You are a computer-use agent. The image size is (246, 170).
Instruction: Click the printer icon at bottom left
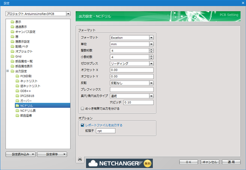[80, 159]
